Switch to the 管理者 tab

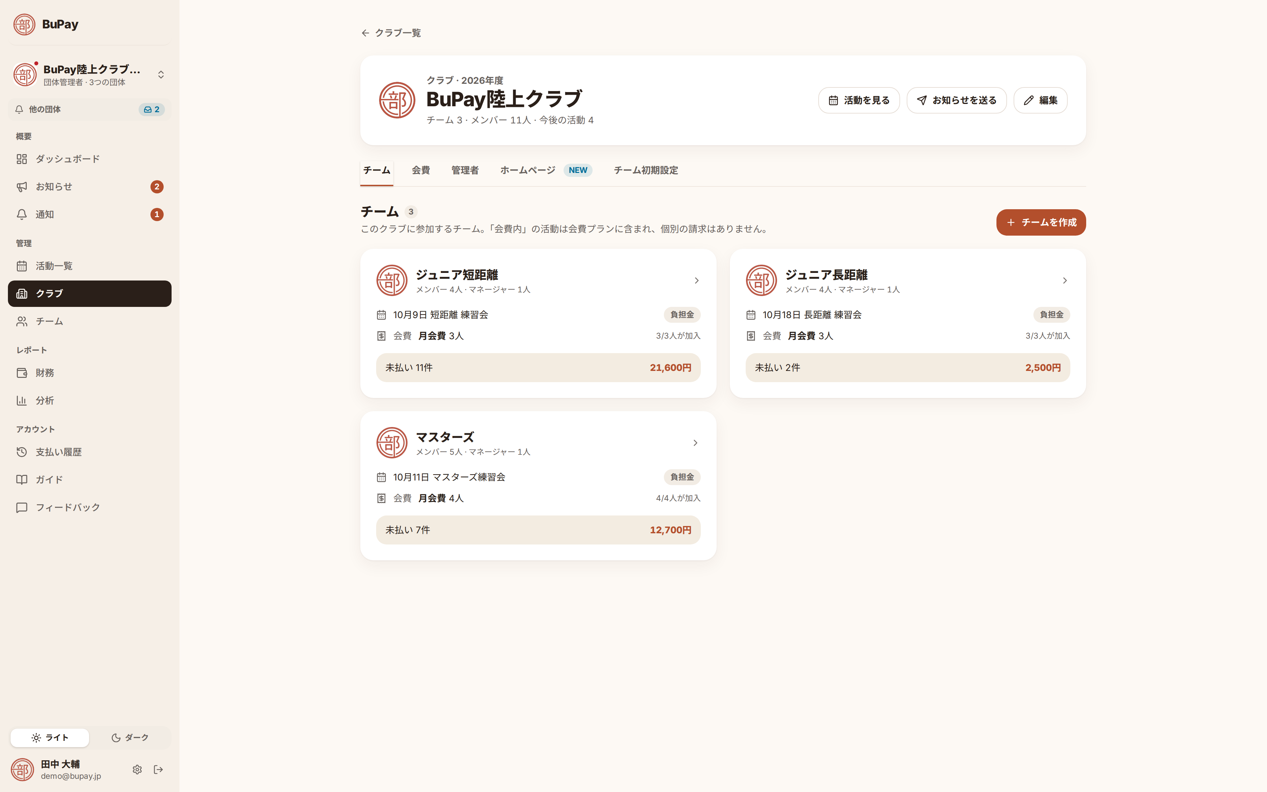(x=465, y=170)
